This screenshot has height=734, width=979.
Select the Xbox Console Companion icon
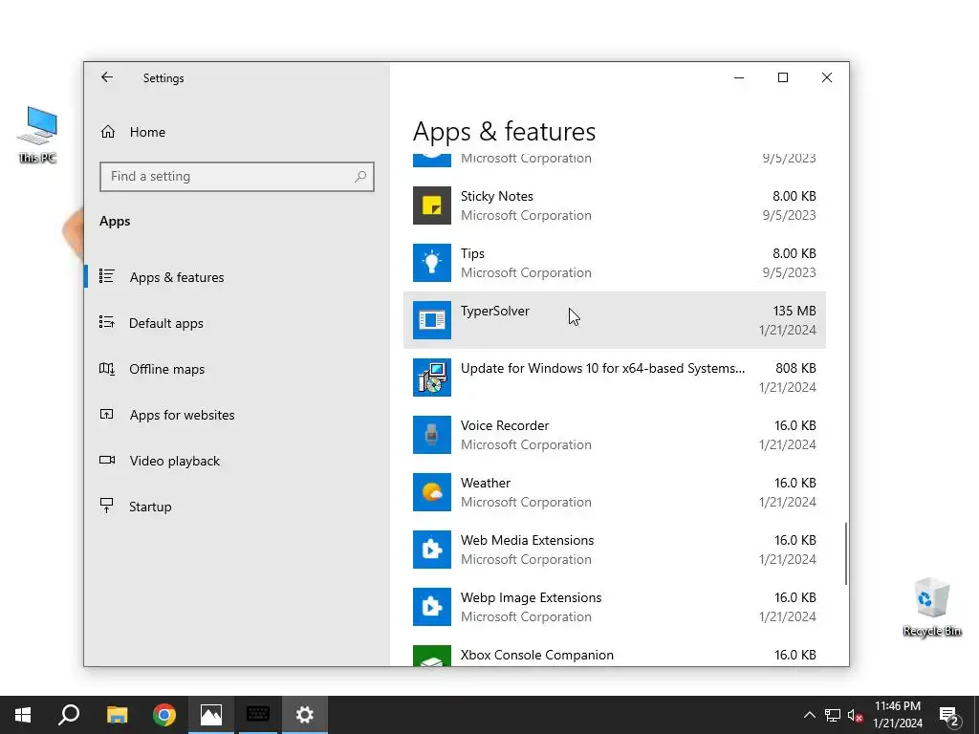pos(432,656)
